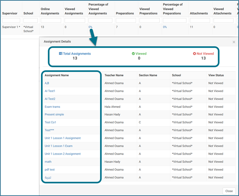Viewport: 239px width, 196px height.
Task: Open Unit 1 Lesson 1 Exam link
Action: 59,146
